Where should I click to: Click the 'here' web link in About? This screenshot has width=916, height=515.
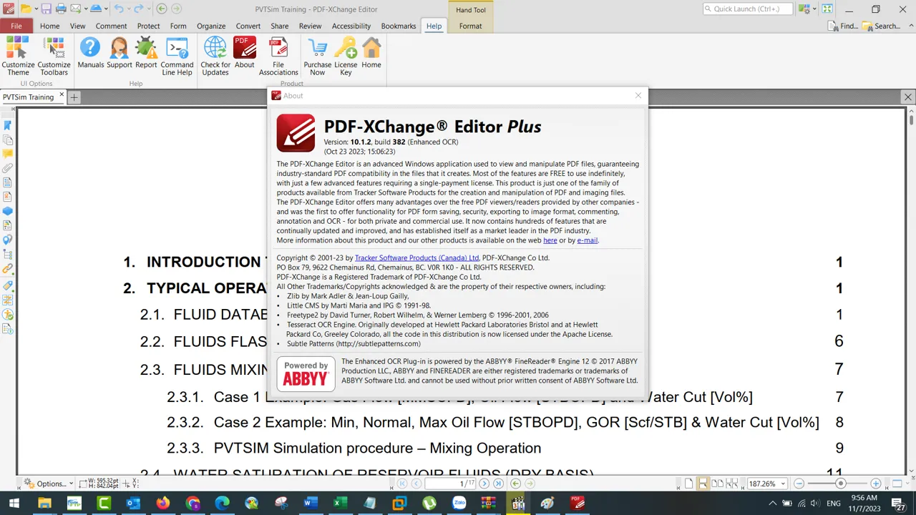[550, 240]
